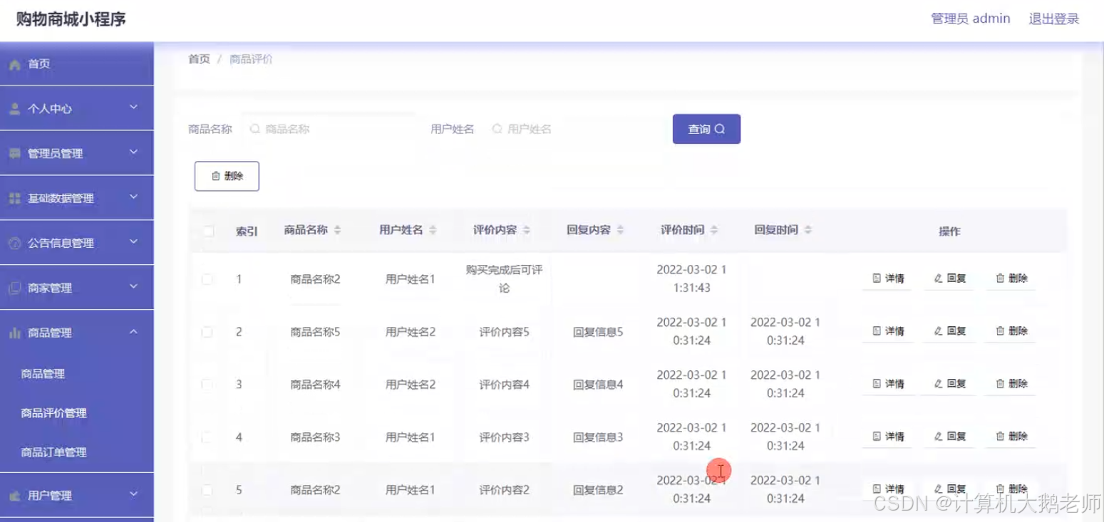
Task: Click 回复 for row 1
Action: tap(949, 278)
